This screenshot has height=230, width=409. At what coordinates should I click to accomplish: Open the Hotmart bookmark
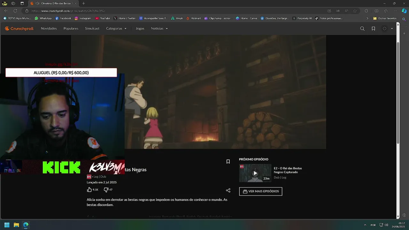click(x=194, y=19)
